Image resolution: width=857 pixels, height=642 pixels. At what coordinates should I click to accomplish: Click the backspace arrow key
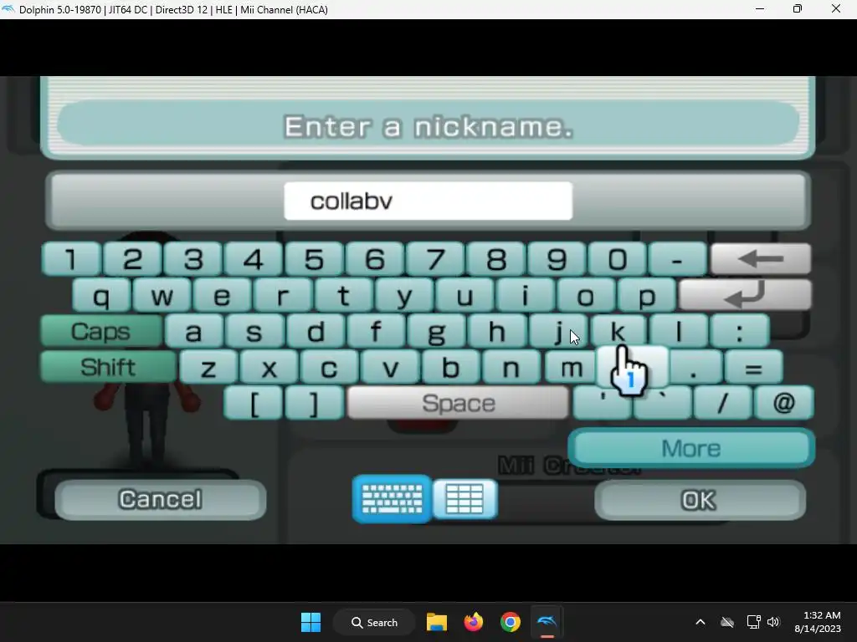(x=761, y=258)
